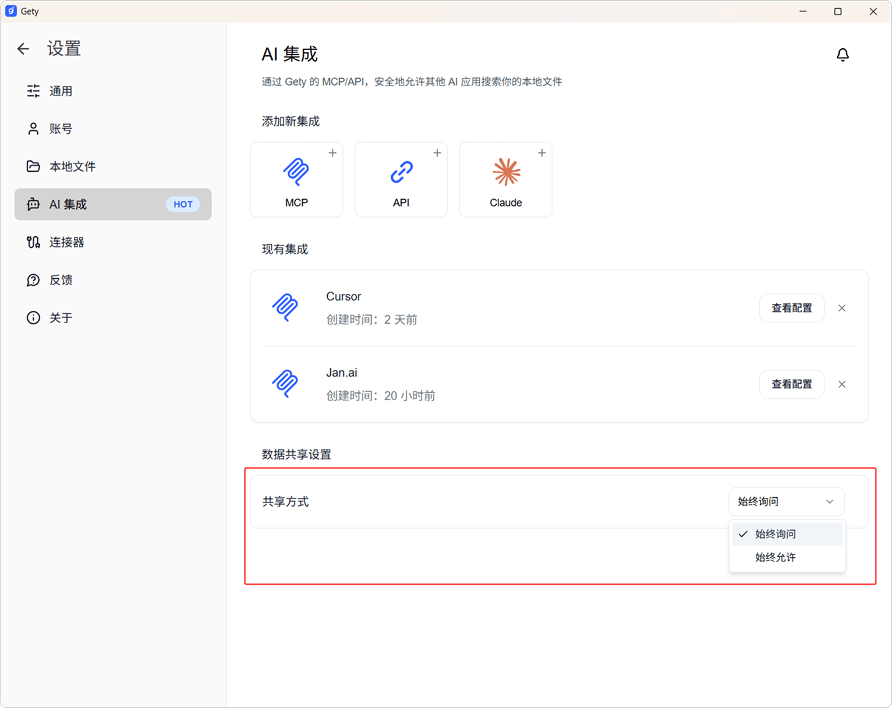The height and width of the screenshot is (708, 892).
Task: Add a new API integration card
Action: click(401, 179)
